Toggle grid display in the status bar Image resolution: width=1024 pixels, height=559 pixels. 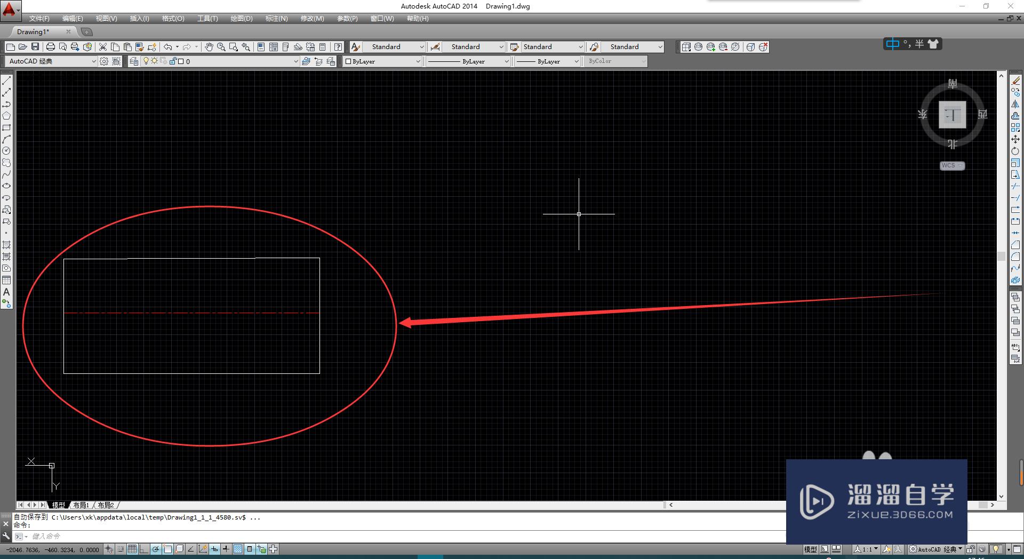point(132,550)
